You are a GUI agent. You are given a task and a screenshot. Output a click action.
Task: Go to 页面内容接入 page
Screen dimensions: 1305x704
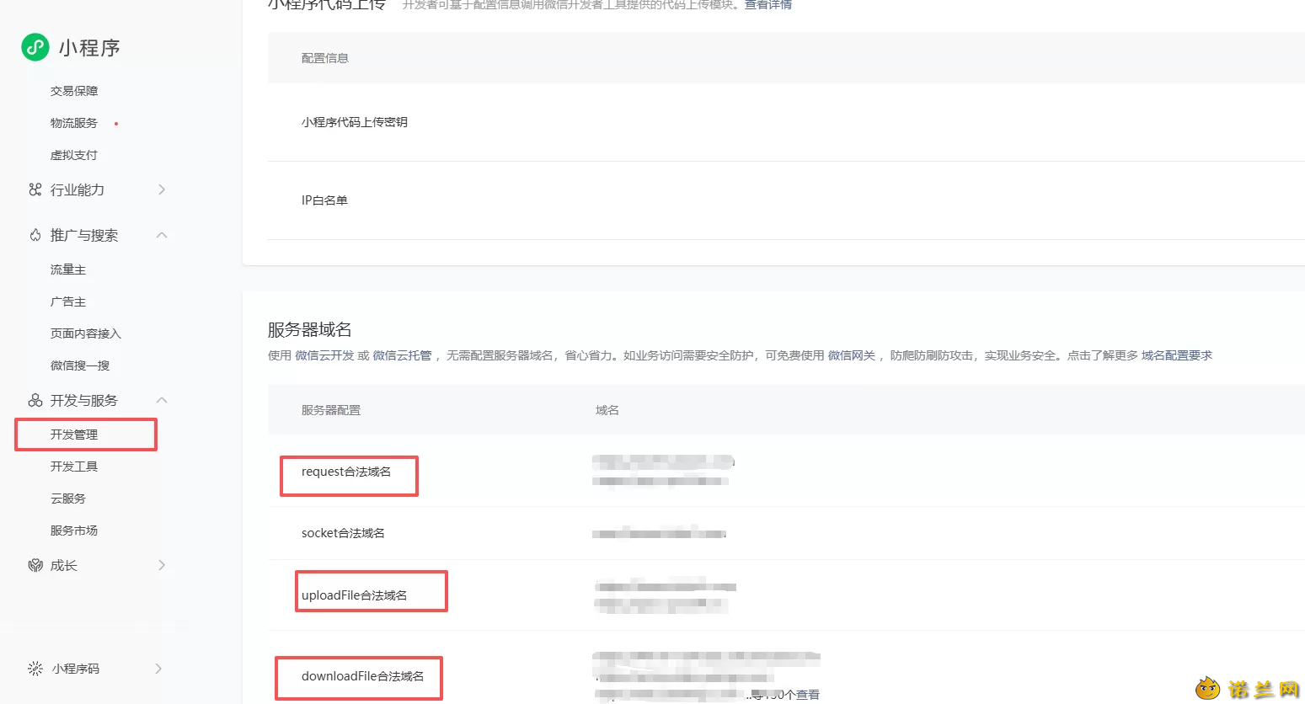tap(86, 333)
